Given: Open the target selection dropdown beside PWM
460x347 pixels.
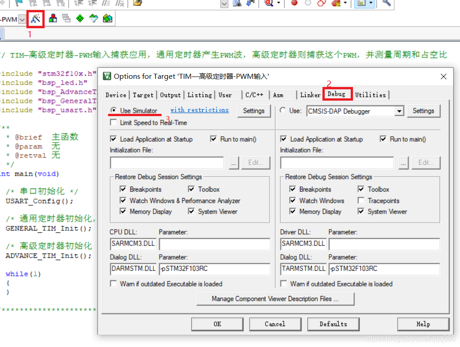Looking at the screenshot, I should pyautogui.click(x=22, y=20).
